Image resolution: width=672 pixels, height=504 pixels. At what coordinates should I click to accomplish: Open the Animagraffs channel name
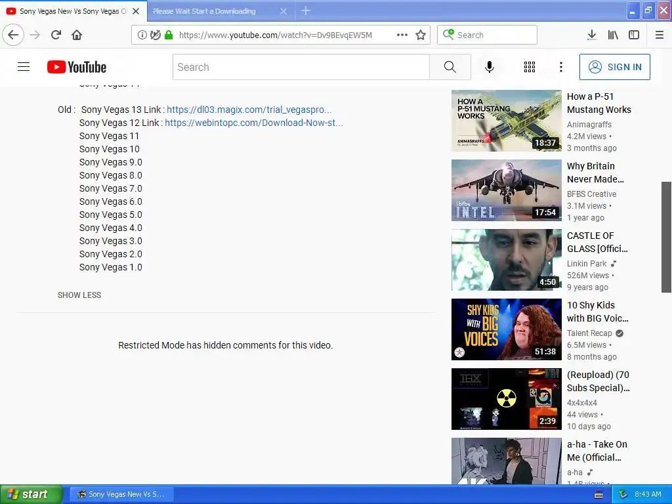[589, 124]
